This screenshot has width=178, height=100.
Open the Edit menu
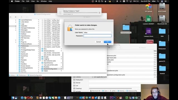pyautogui.click(x=28, y=1)
